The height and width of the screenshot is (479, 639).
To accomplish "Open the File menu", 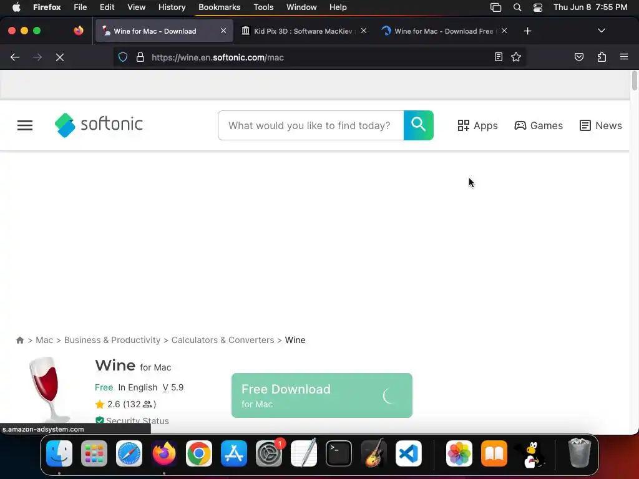I will point(80,7).
